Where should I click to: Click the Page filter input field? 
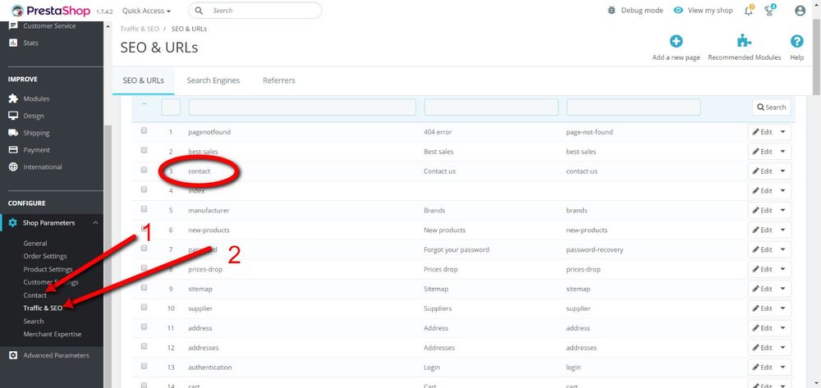pyautogui.click(x=302, y=107)
